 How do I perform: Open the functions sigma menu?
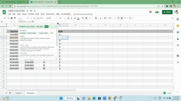point(131,18)
